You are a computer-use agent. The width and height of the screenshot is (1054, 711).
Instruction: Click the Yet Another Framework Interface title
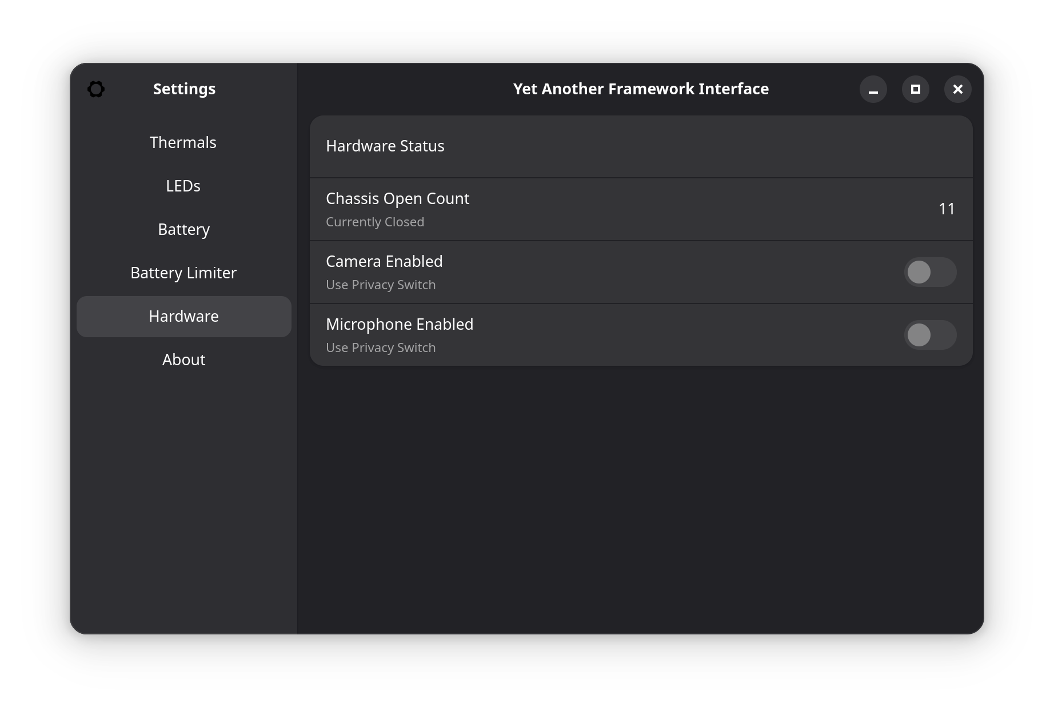pos(641,89)
